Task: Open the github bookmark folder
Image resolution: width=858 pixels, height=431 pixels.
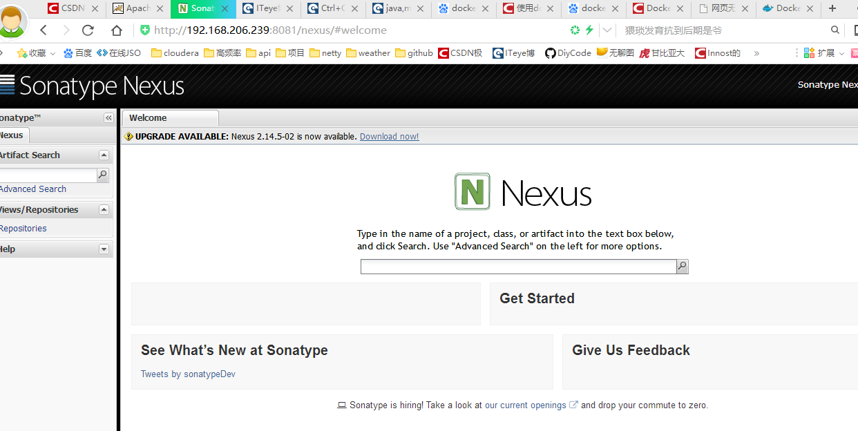Action: (414, 53)
